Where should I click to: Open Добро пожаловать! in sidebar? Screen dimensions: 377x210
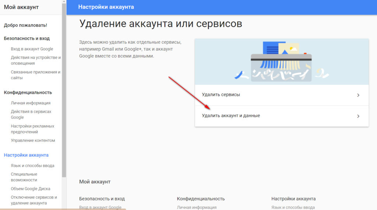pyautogui.click(x=25, y=25)
